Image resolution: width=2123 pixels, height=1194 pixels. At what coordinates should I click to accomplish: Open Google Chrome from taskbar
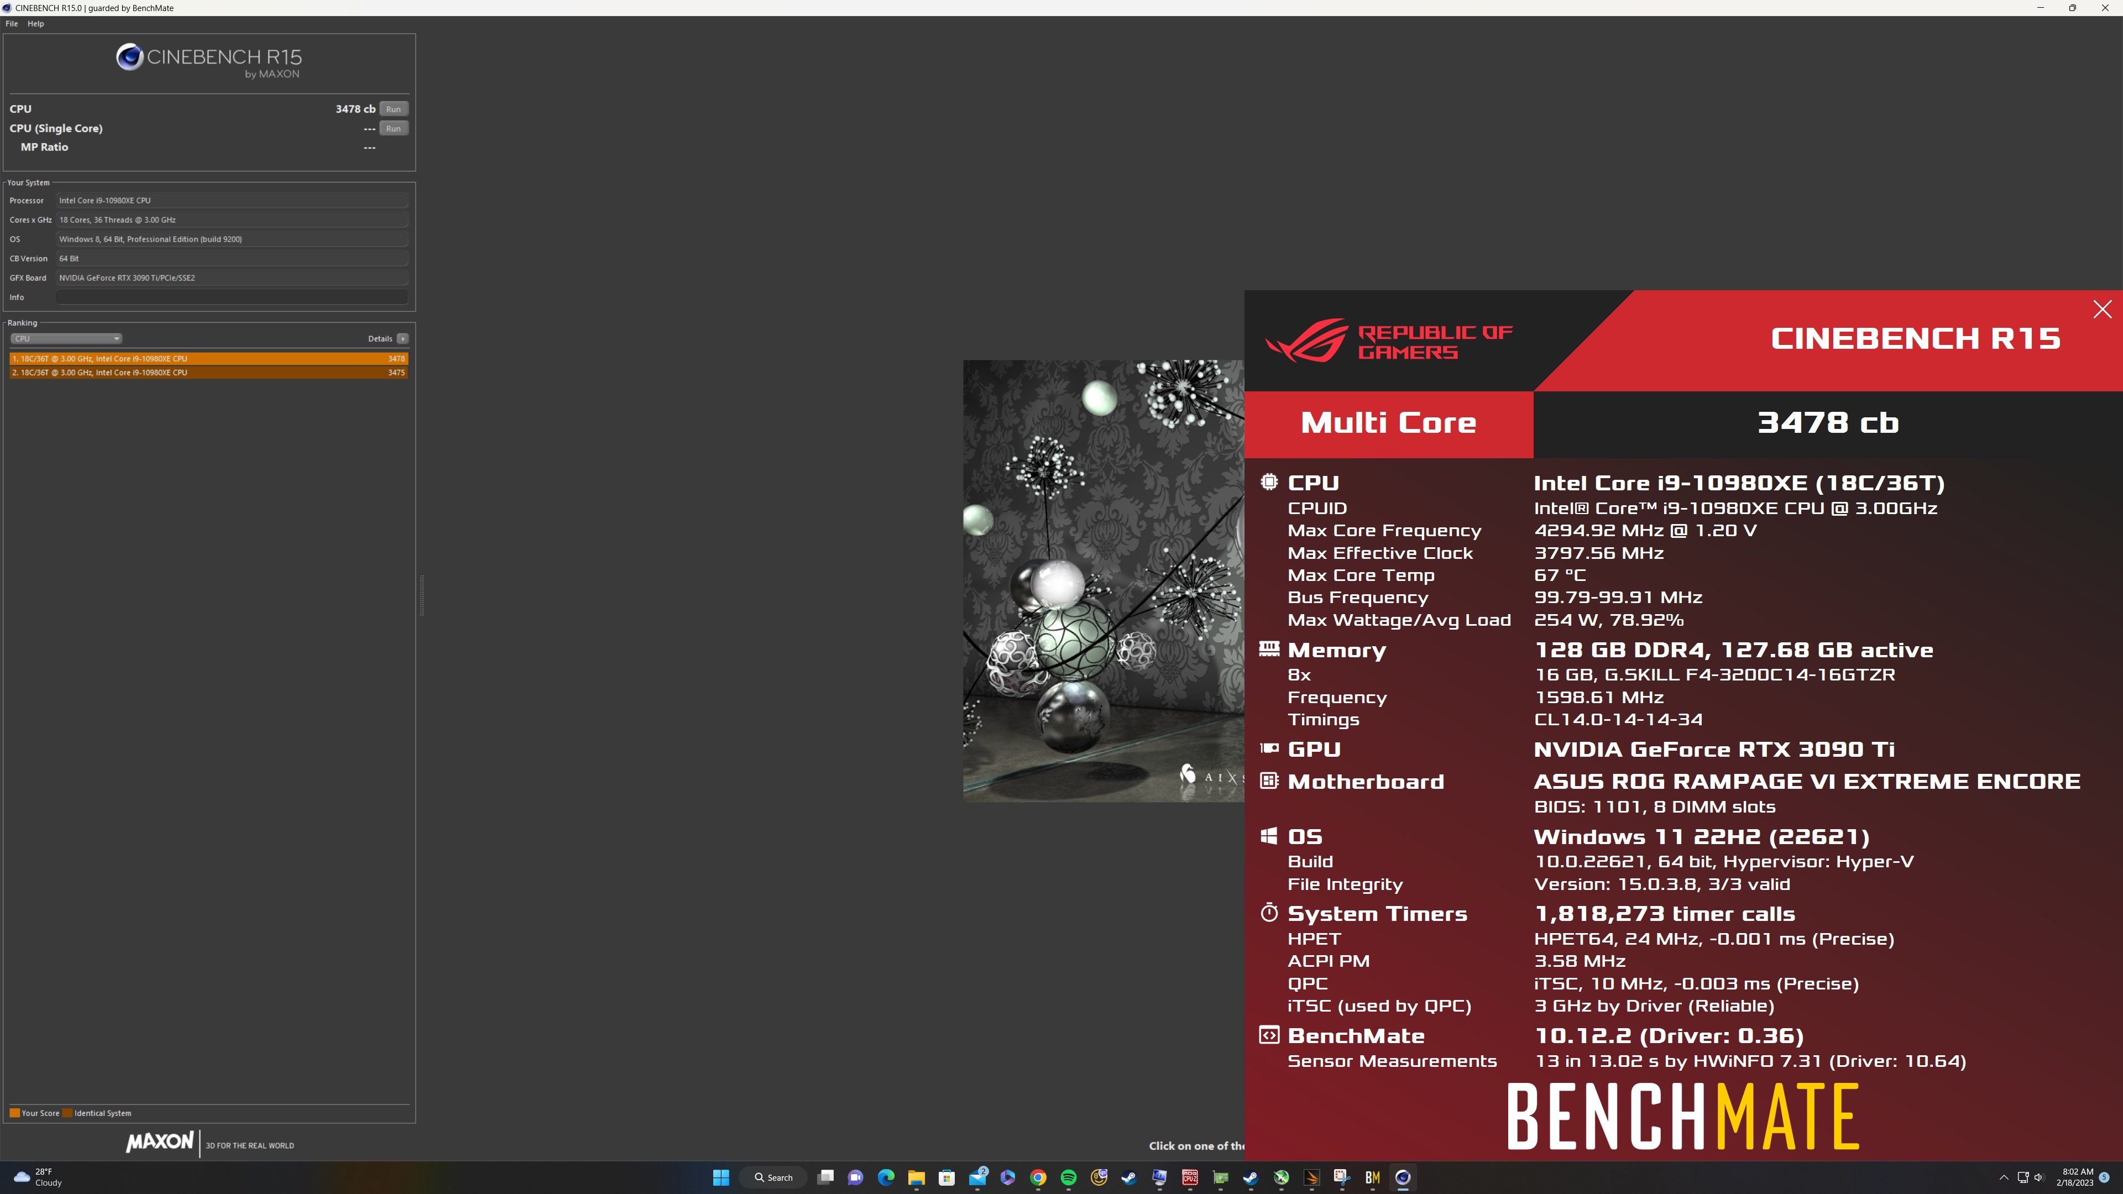point(1038,1177)
